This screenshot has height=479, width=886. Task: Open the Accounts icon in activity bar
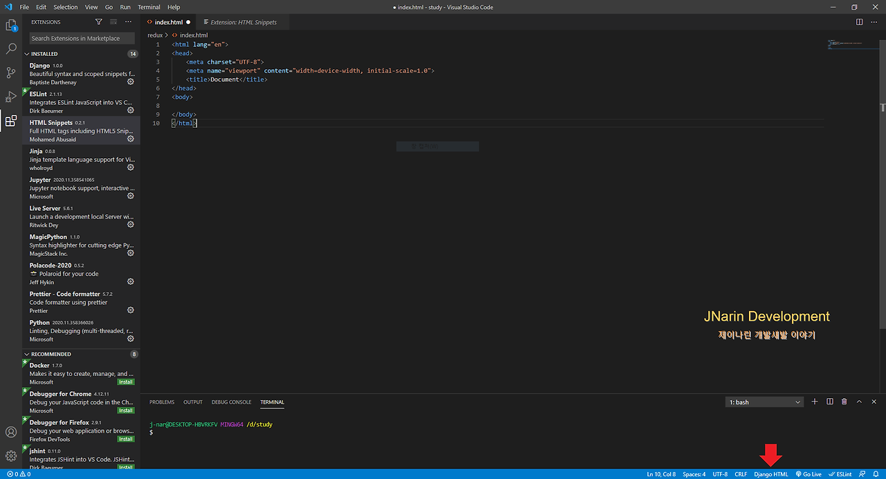coord(11,432)
